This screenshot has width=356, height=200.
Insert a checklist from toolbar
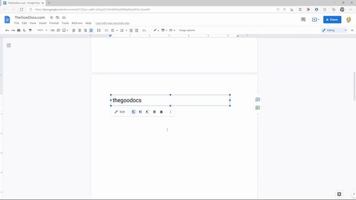[106, 31]
